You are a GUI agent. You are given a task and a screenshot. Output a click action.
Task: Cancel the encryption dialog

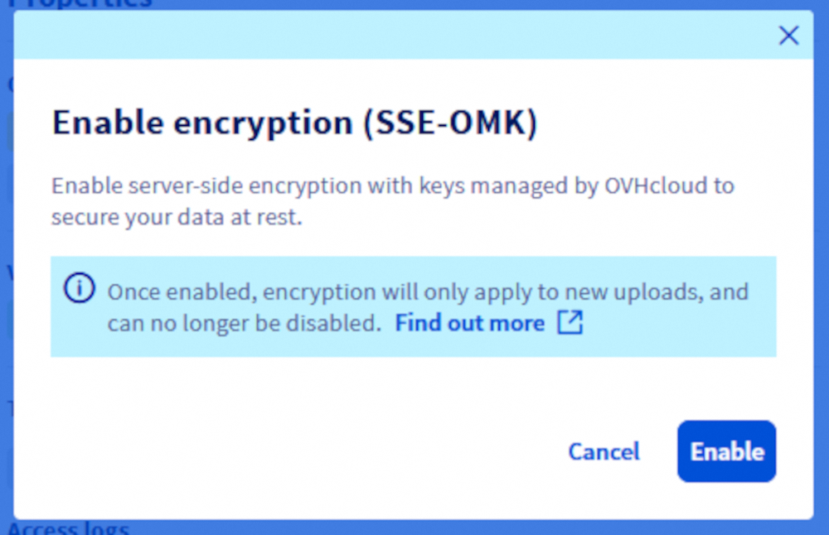(604, 451)
